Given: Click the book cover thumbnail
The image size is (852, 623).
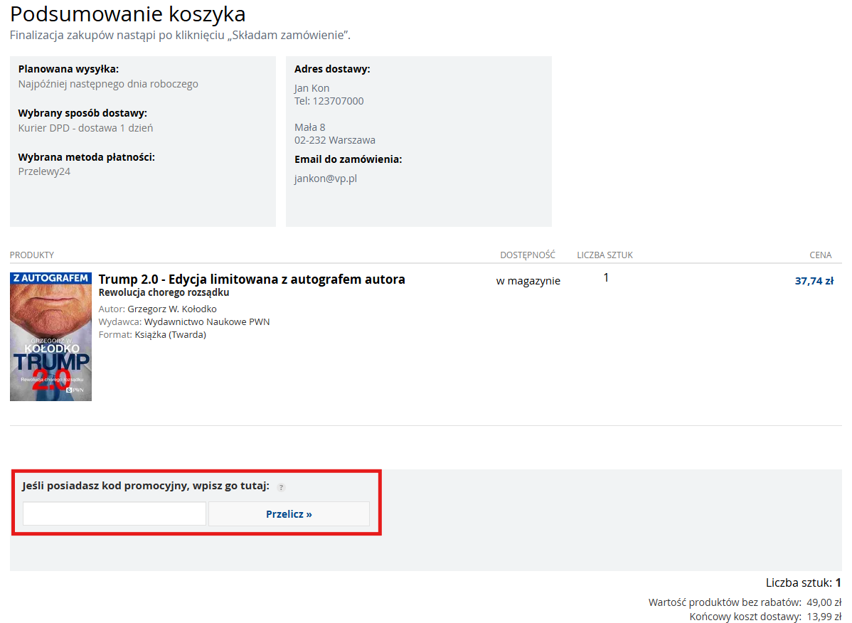Looking at the screenshot, I should point(50,341).
